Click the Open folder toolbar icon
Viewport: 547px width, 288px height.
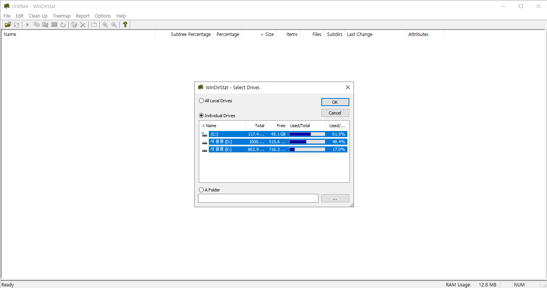(x=8, y=25)
